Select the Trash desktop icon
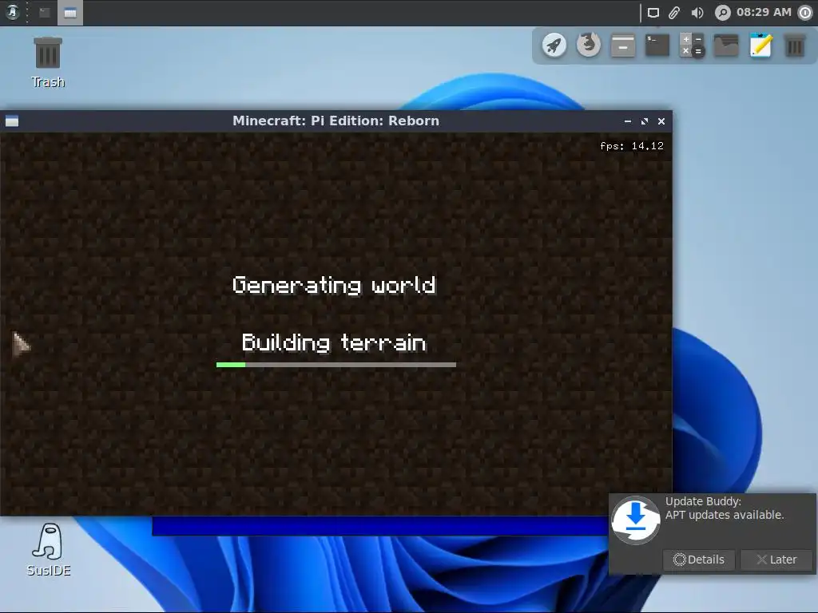This screenshot has width=818, height=613. (47, 62)
